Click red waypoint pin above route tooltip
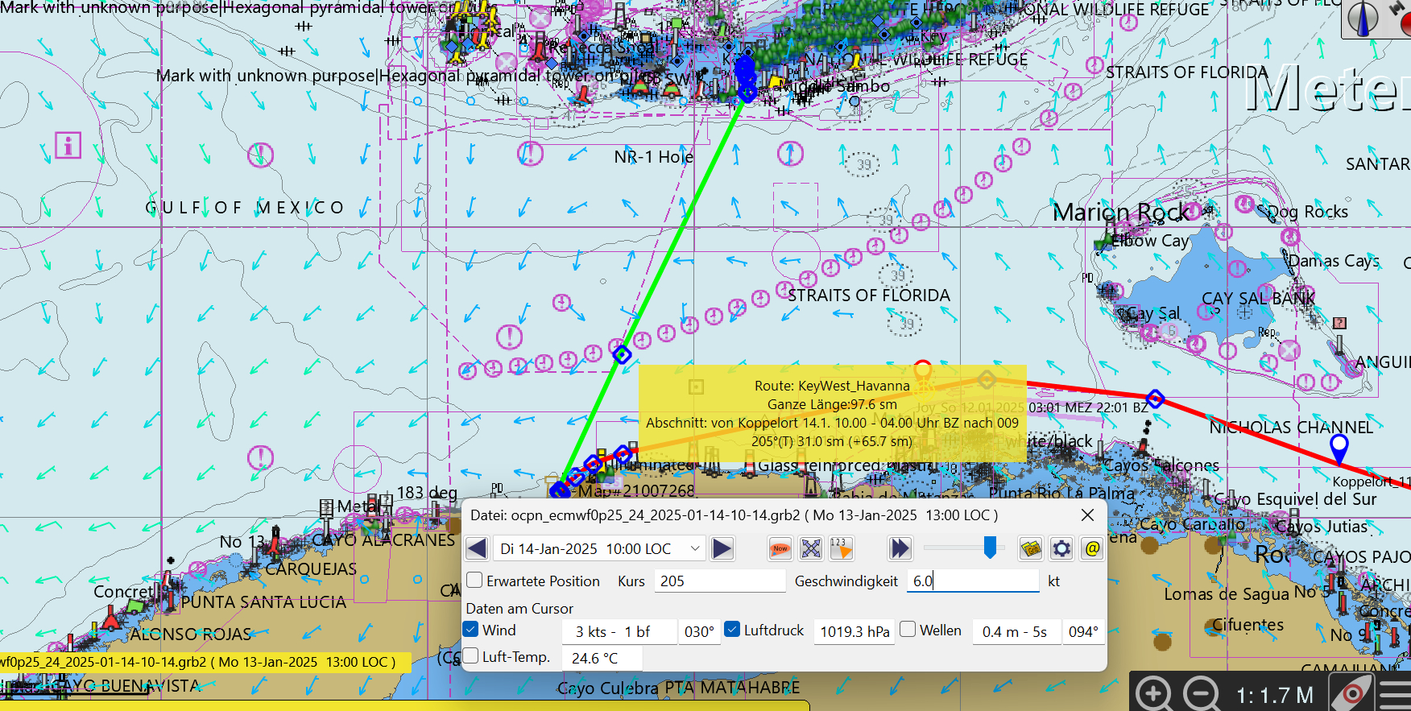 pyautogui.click(x=923, y=370)
